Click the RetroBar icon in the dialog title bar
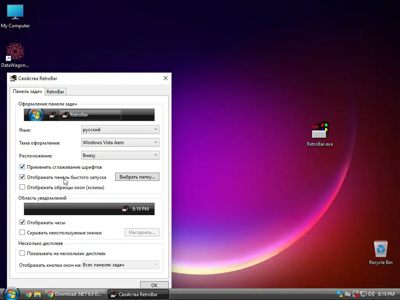Screen dimensions: 400x300 (13, 78)
